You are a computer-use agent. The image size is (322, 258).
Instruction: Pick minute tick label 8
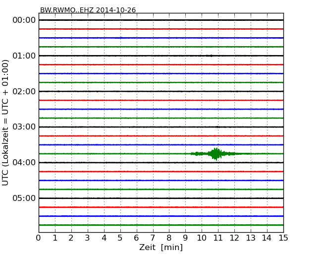coord(169,238)
